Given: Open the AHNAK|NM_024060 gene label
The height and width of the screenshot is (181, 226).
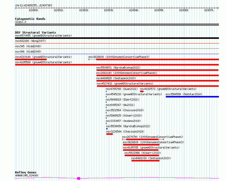Looking at the screenshot, I should pyautogui.click(x=27, y=175).
